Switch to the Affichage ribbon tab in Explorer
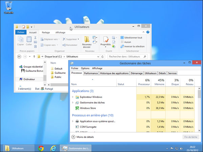This screenshot has height=152, width=203. (60, 32)
